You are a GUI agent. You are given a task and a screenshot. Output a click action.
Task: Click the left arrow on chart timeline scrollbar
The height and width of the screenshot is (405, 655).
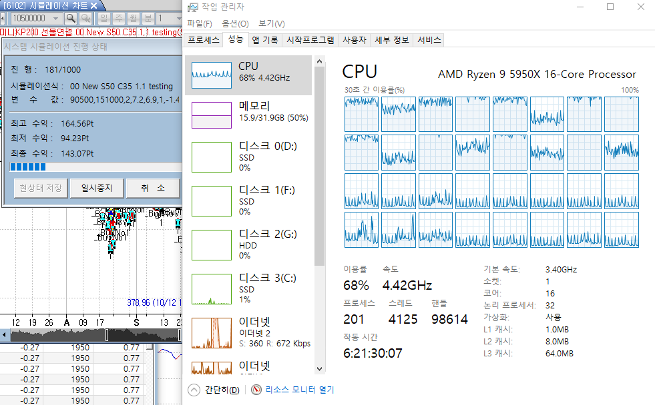(x=5, y=335)
